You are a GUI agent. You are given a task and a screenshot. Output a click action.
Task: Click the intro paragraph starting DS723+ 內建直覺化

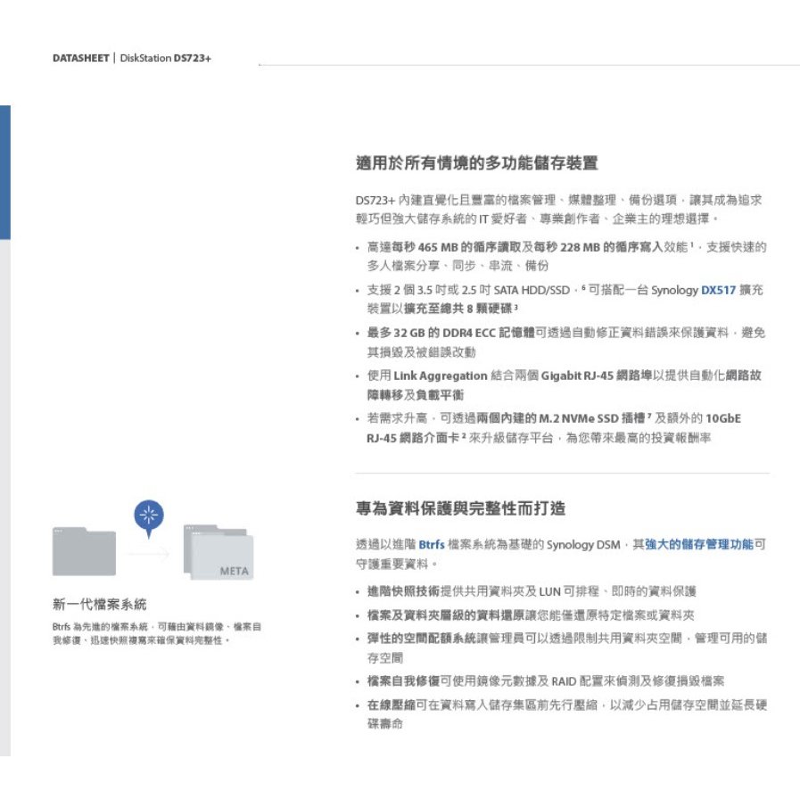click(558, 210)
